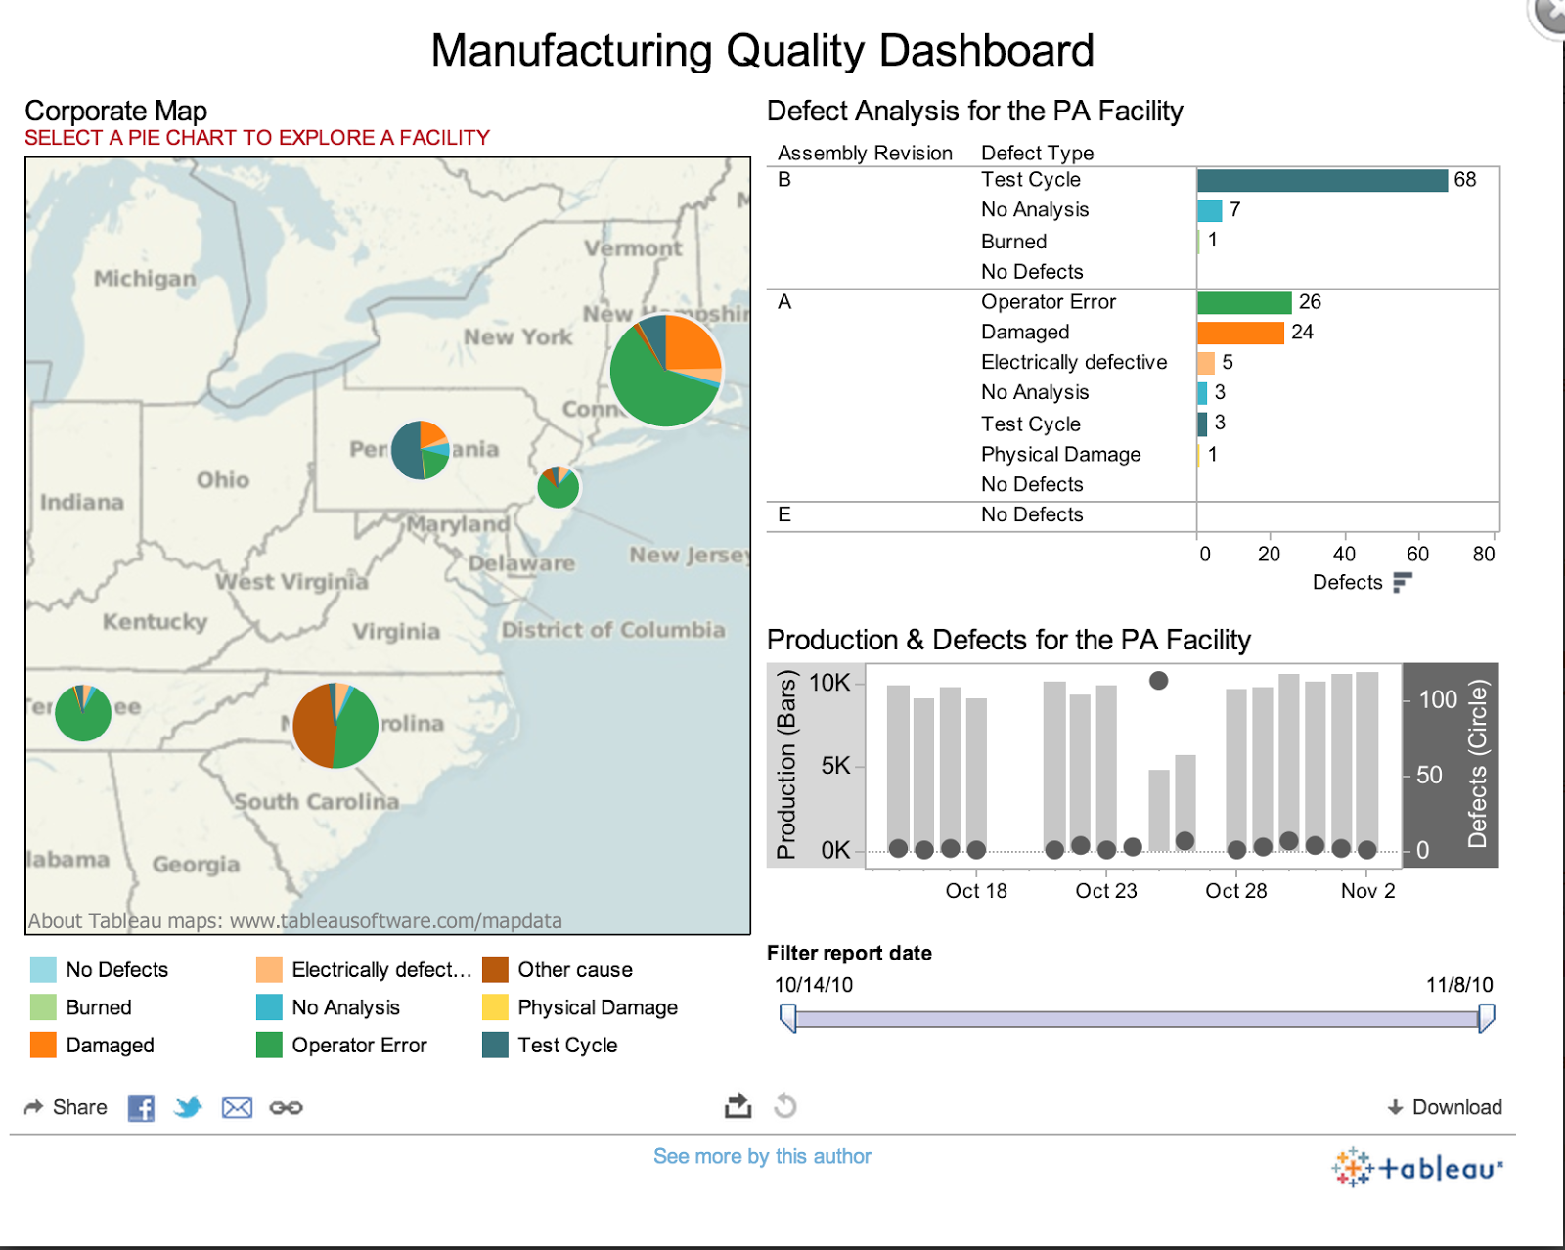Email the dashboard using the envelope icon
Viewport: 1565px width, 1250px height.
coord(237,1107)
